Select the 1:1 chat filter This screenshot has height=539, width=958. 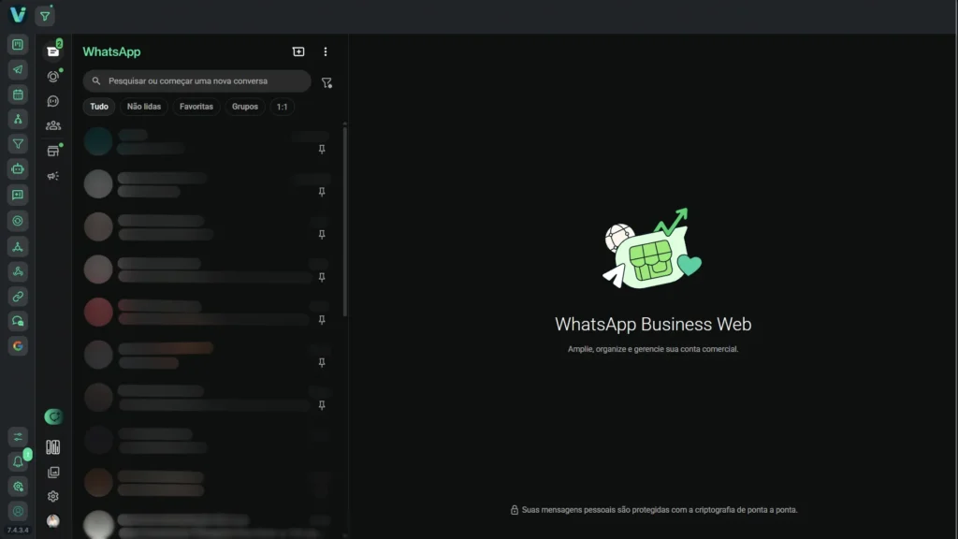point(282,107)
